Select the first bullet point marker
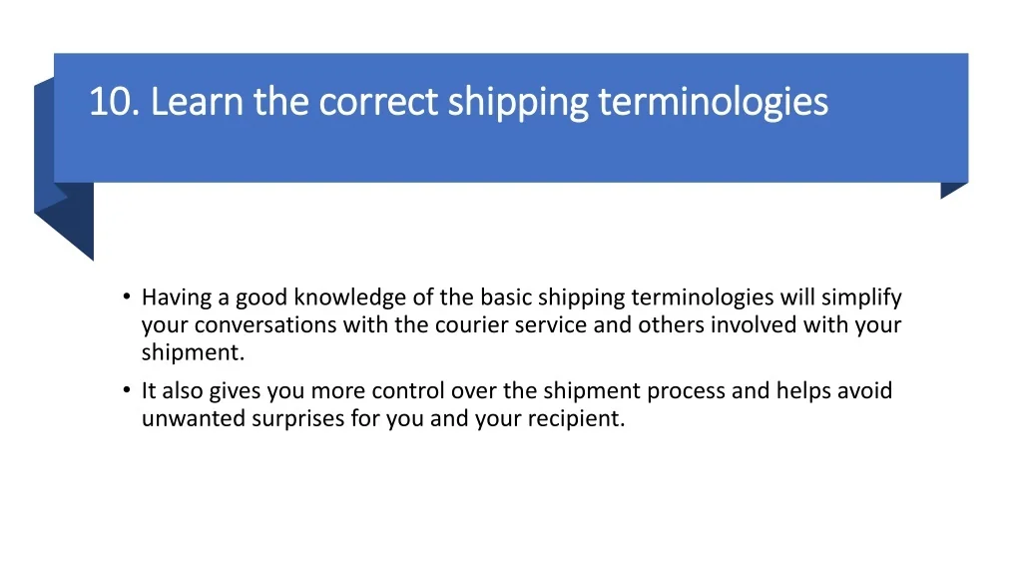Viewport: 1022px width, 575px height. pyautogui.click(x=127, y=296)
